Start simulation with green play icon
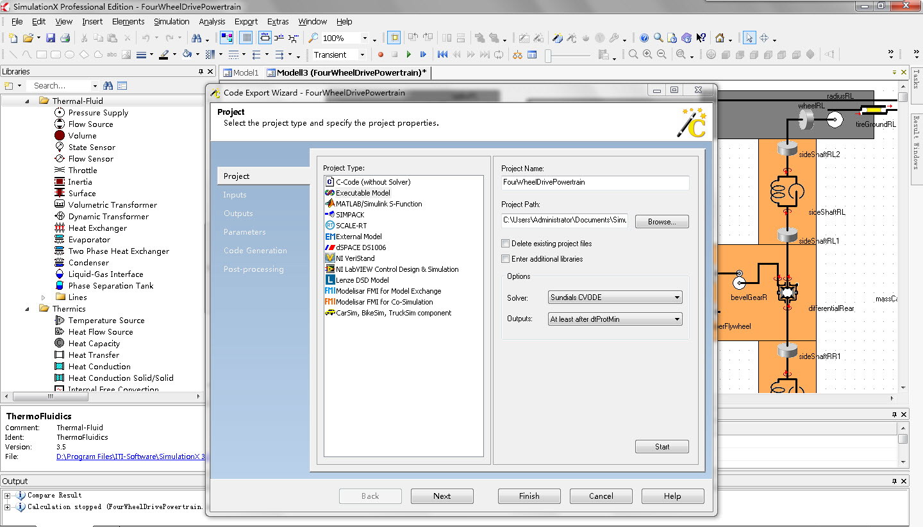 [409, 55]
